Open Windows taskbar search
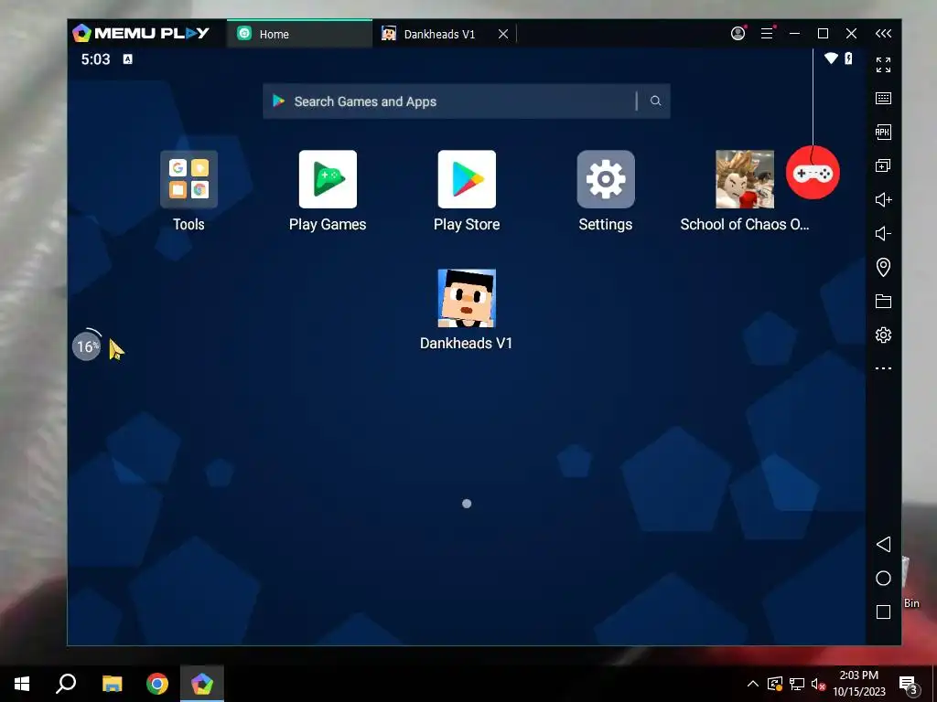Image resolution: width=937 pixels, height=702 pixels. tap(66, 684)
